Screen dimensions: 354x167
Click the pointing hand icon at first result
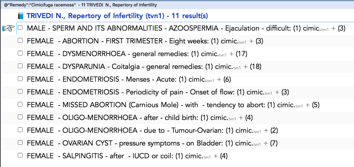(8, 28)
